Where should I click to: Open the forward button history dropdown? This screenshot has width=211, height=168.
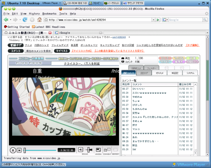pyautogui.click(x=20, y=20)
